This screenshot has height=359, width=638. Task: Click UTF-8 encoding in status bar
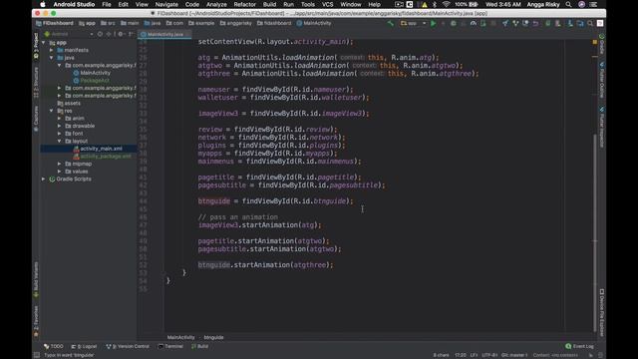tap(489, 355)
